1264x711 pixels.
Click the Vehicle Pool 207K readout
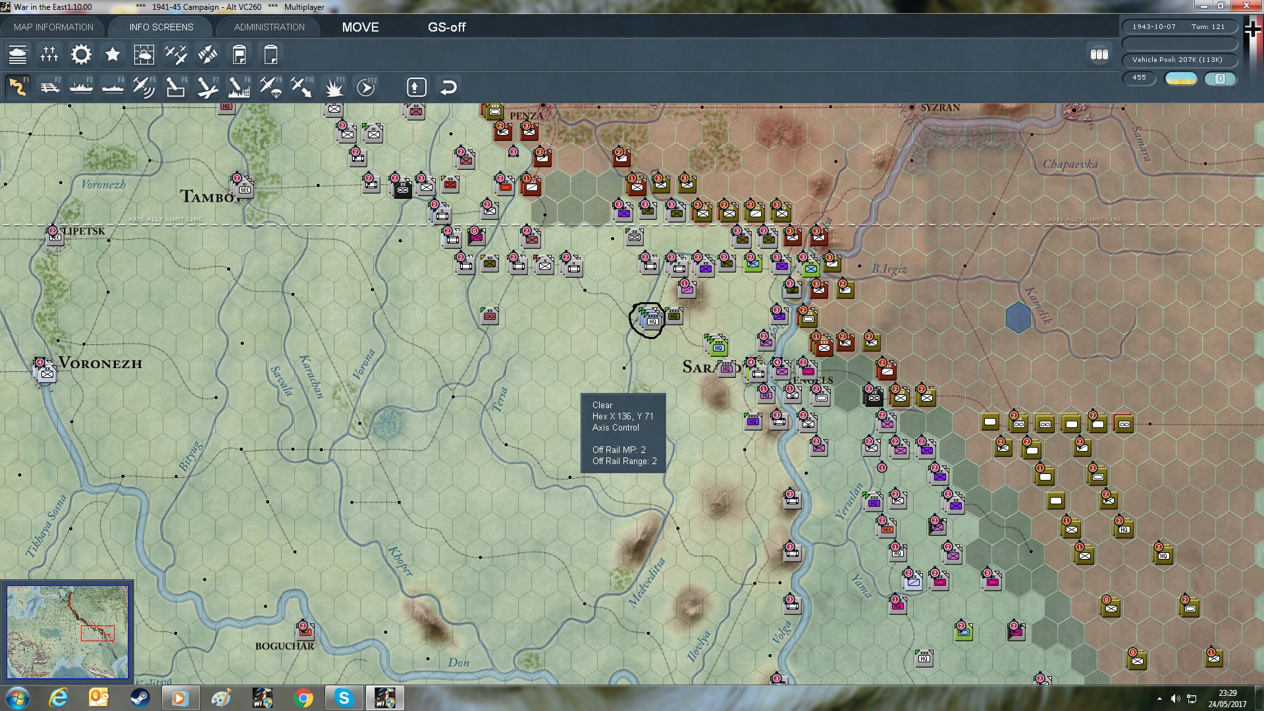1178,60
